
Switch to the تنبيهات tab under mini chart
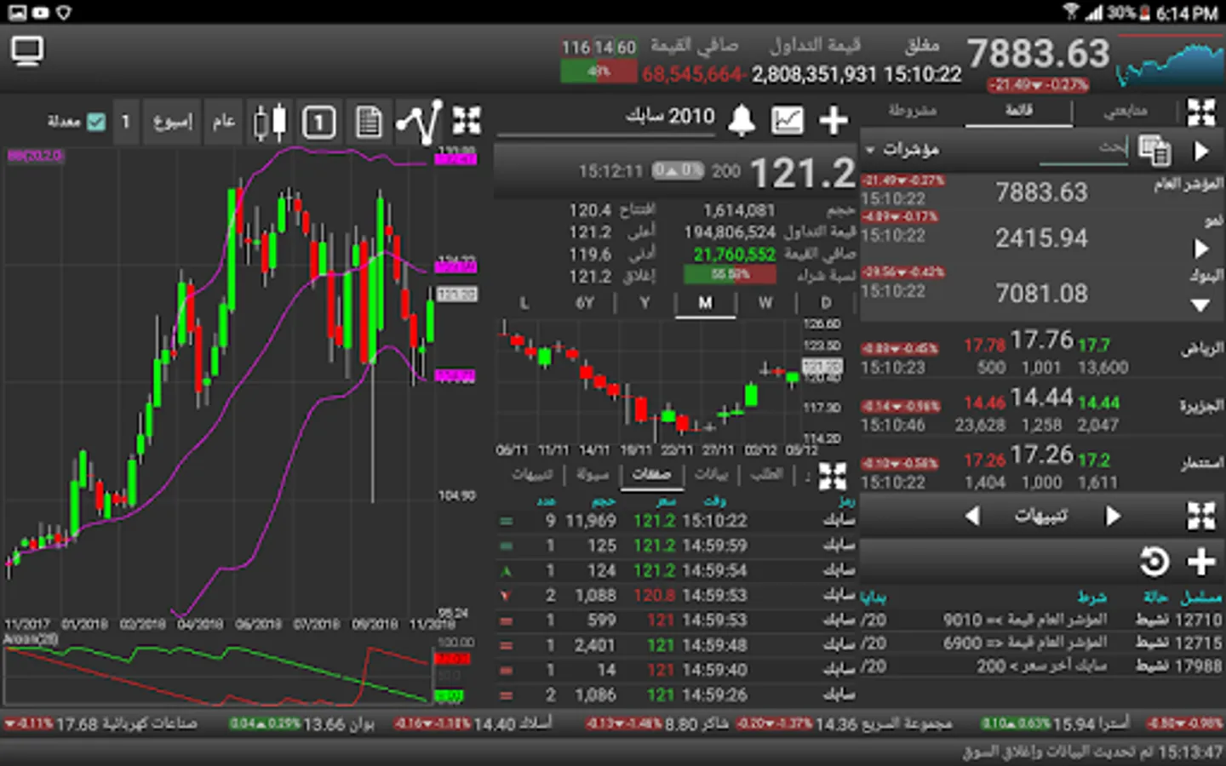[x=532, y=475]
